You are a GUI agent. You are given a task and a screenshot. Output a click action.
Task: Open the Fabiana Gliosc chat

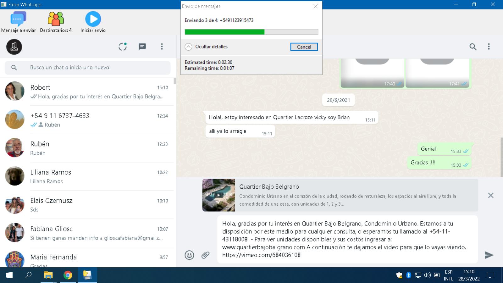tap(87, 233)
